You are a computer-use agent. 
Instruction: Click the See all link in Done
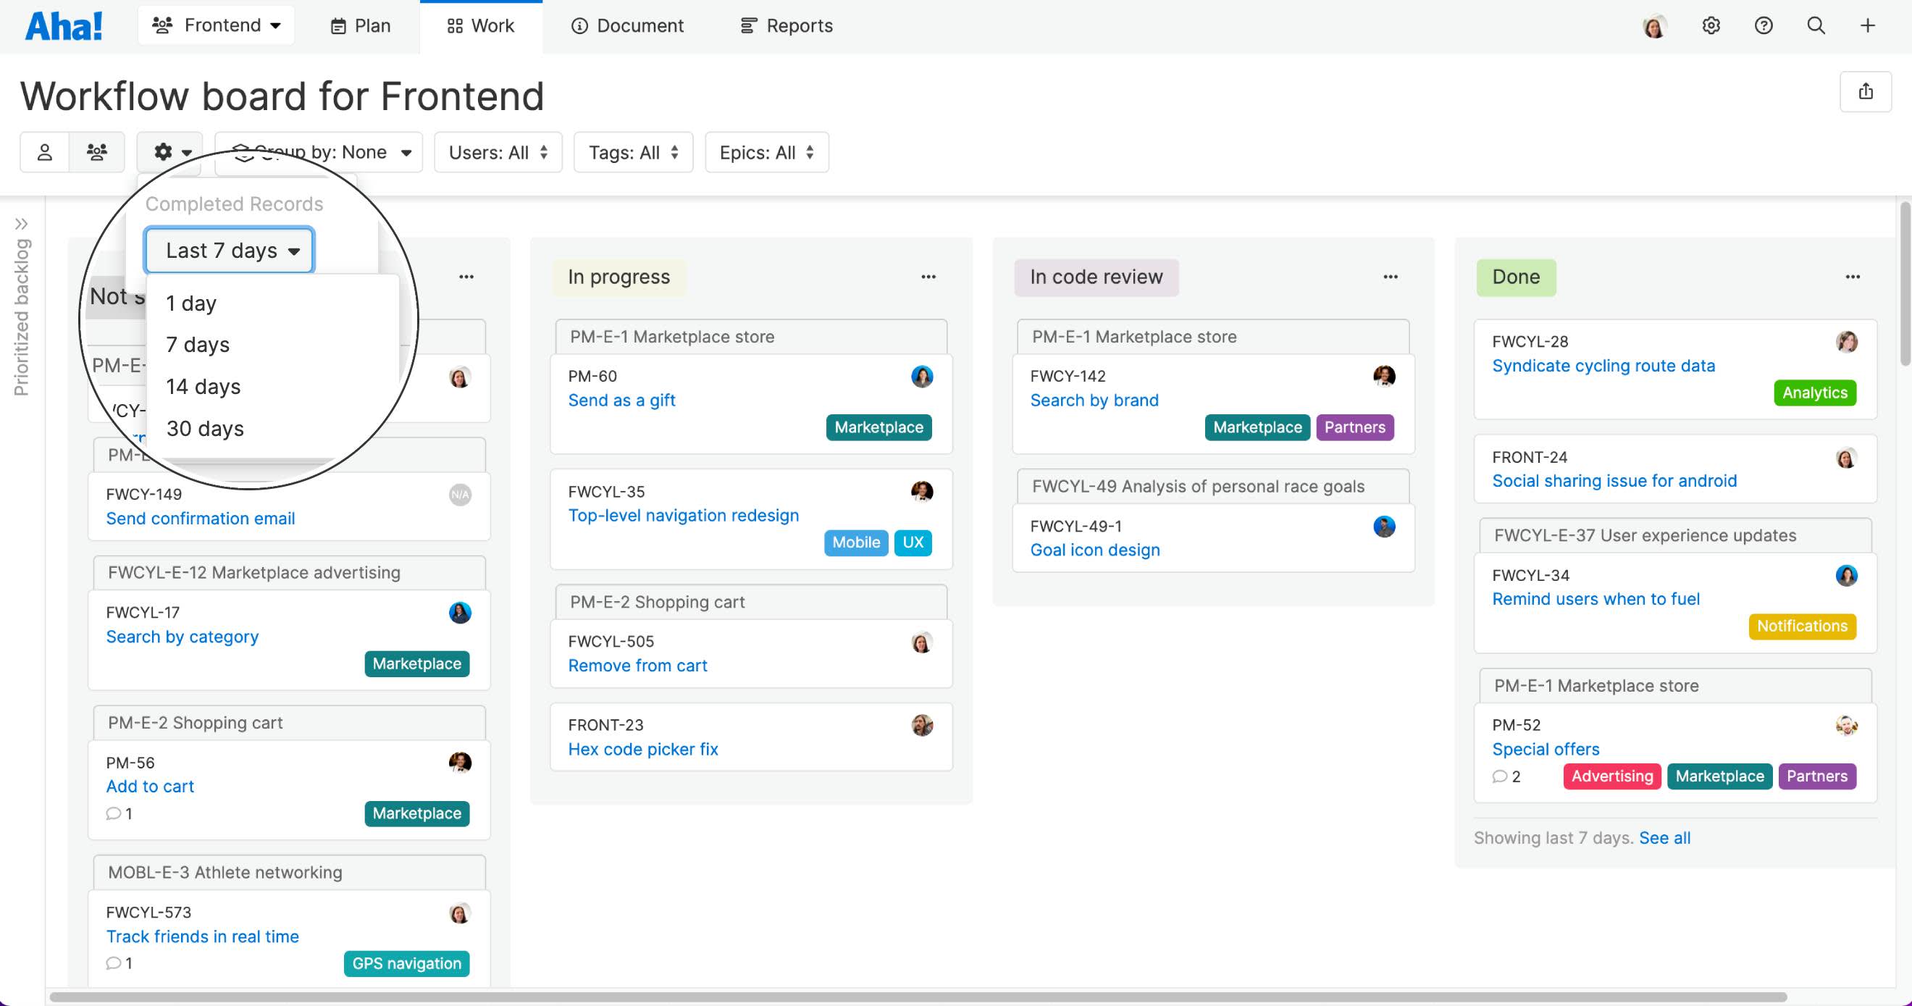1664,837
